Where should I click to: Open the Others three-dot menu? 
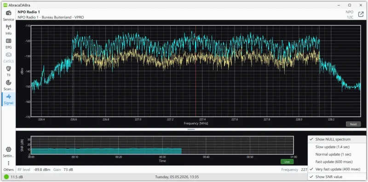[x=8, y=166]
